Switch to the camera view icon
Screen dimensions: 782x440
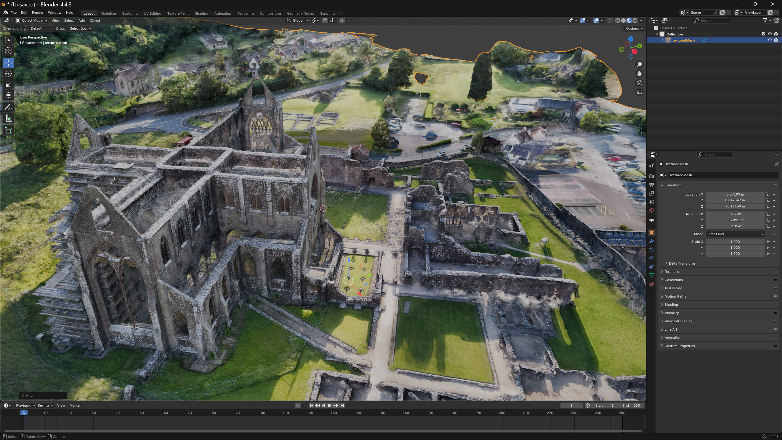pos(639,83)
